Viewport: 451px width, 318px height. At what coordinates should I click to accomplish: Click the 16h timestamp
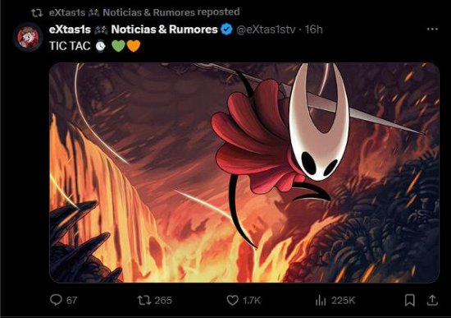point(313,30)
